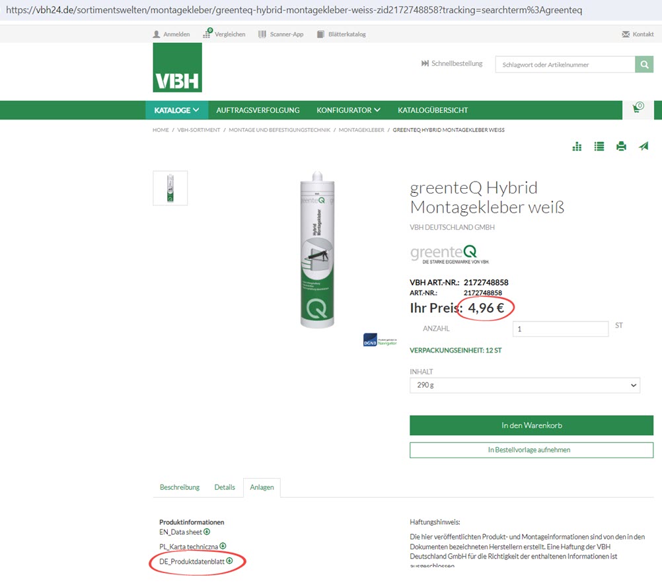Open KATALOGÜBERSICHT menu item

click(x=433, y=110)
